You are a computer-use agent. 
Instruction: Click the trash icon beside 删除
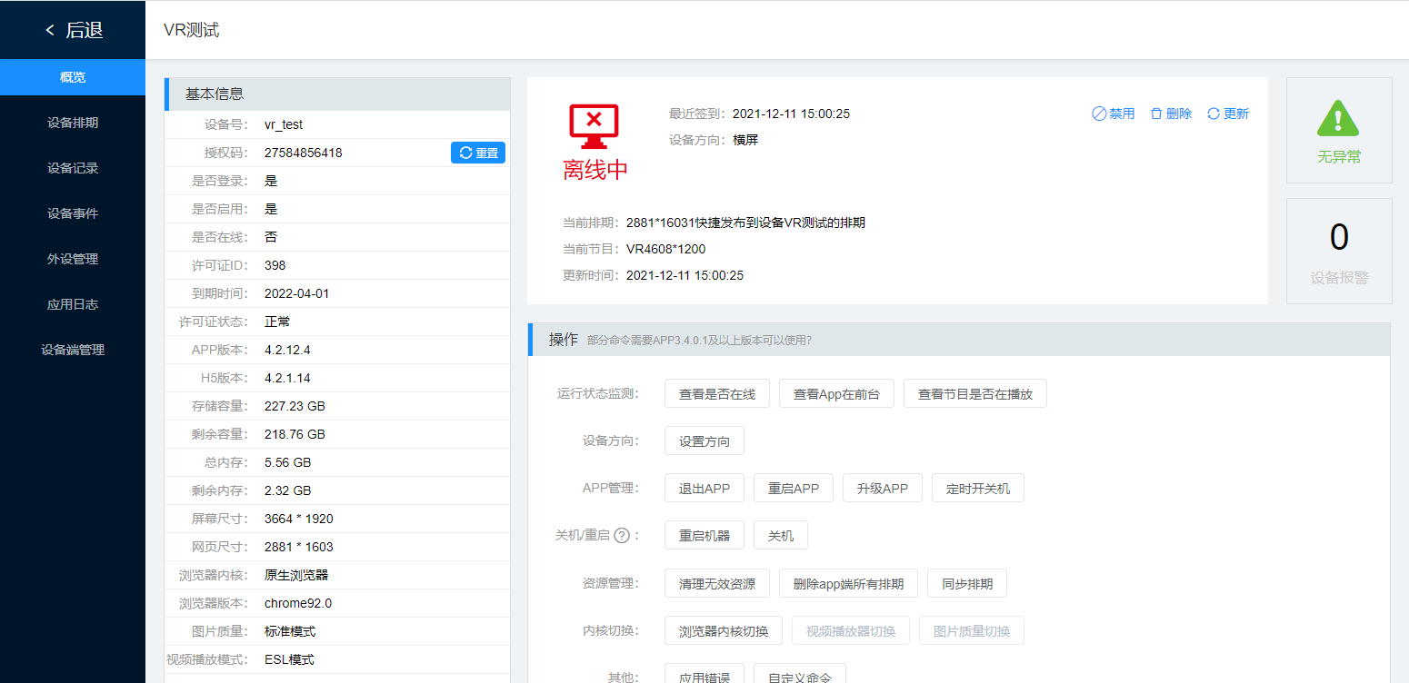[x=1156, y=114]
